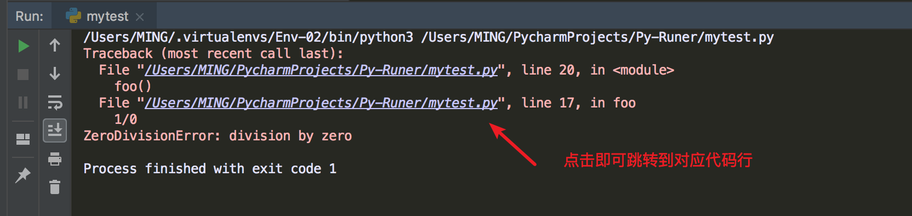Open mytest.py link at line 17
Screen dimensions: 912x216
321,103
